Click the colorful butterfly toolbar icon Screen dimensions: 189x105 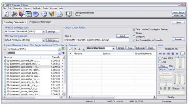51,14
